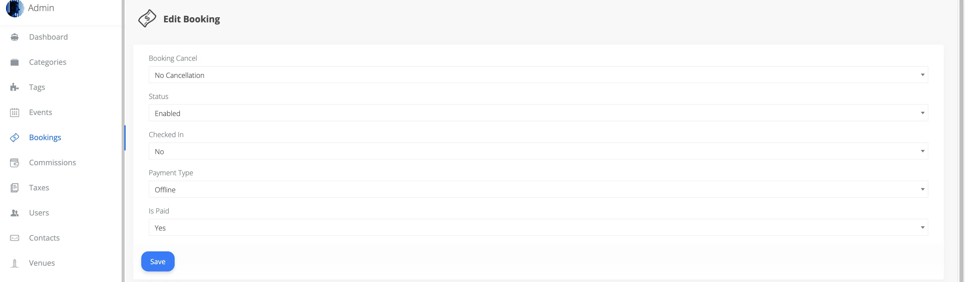The height and width of the screenshot is (282, 965).
Task: Expand the Payment Type dropdown
Action: click(538, 190)
